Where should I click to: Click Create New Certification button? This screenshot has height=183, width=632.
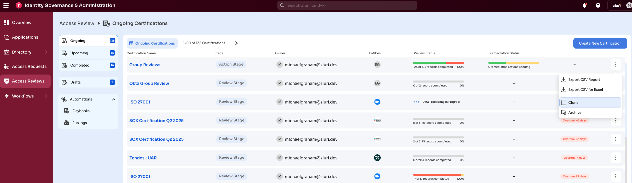600,43
